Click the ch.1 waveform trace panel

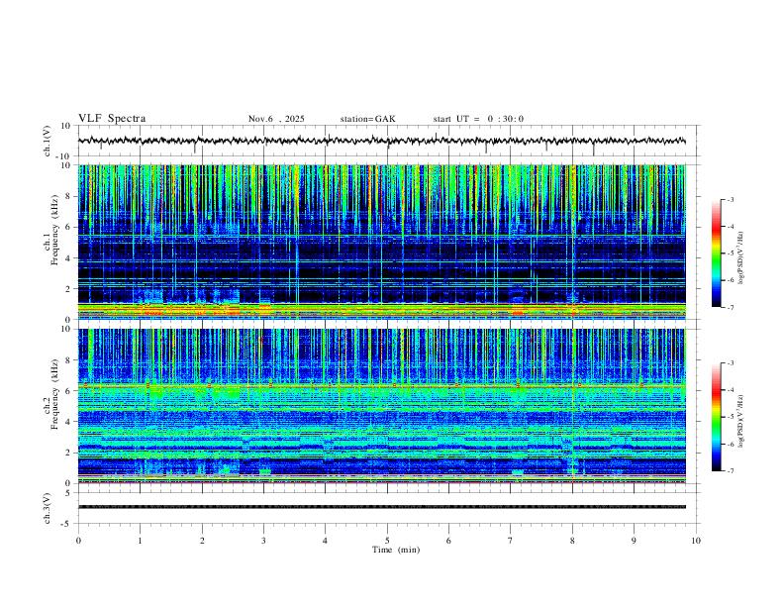click(x=387, y=141)
